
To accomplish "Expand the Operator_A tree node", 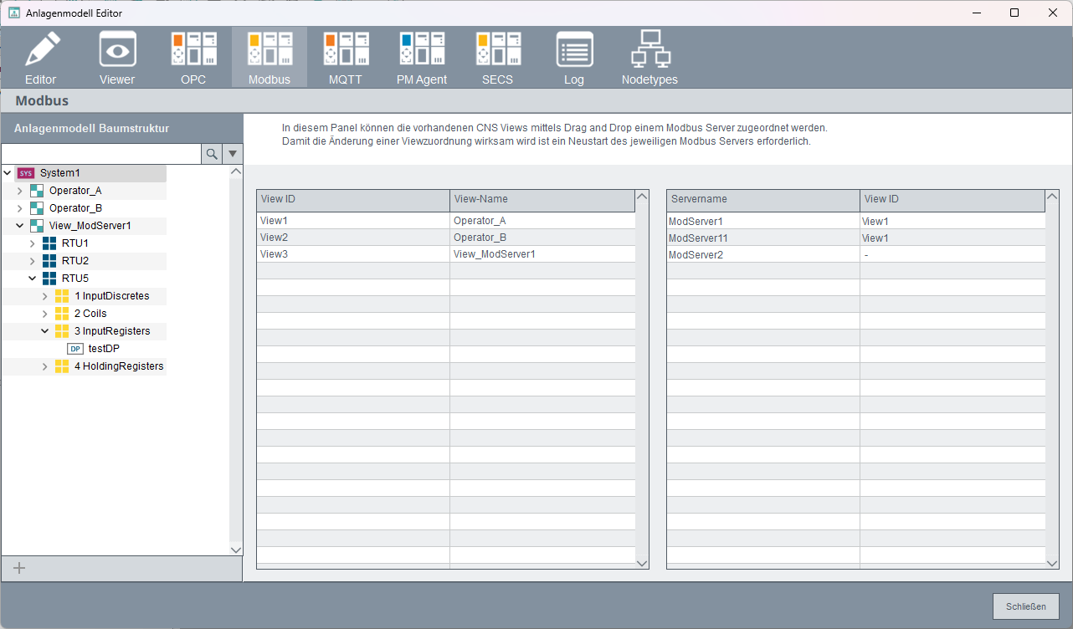I will pyautogui.click(x=20, y=191).
